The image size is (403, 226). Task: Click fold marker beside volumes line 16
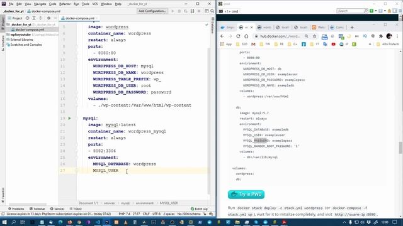76,99
